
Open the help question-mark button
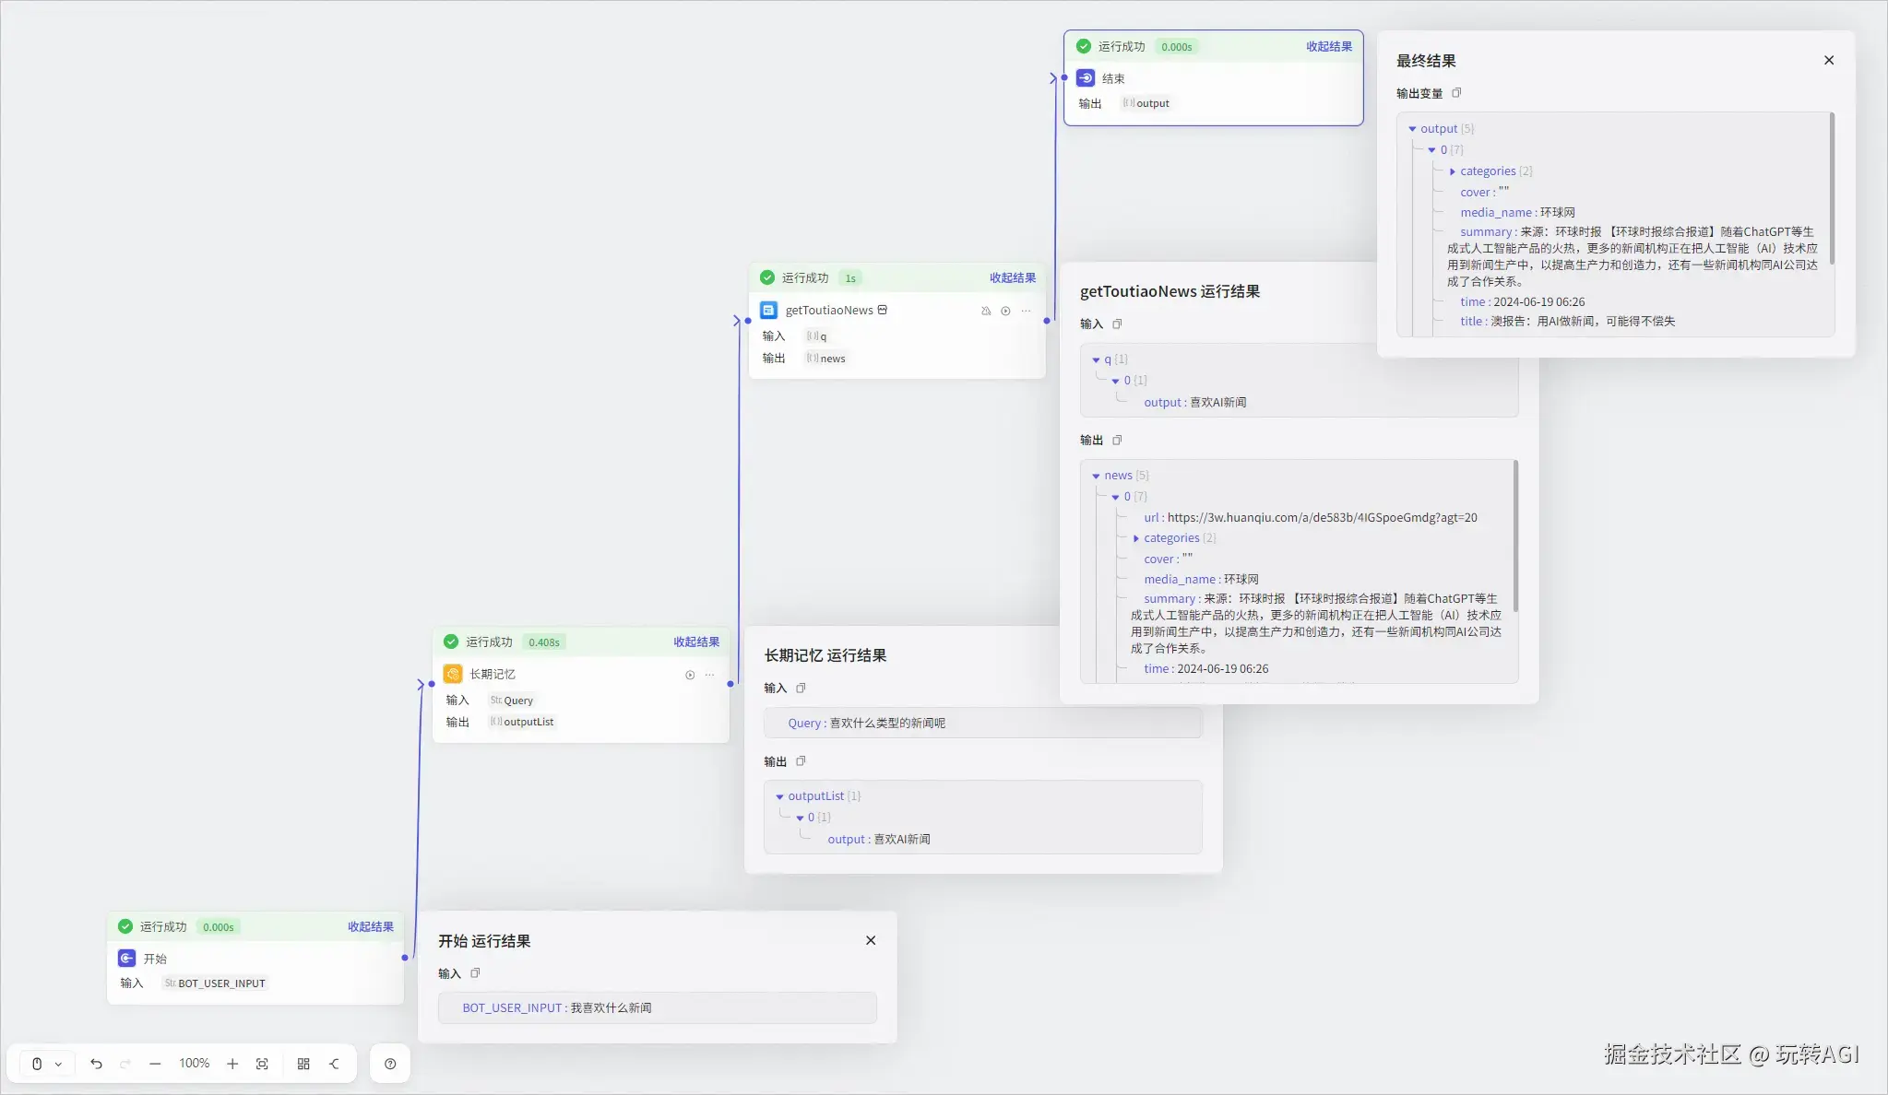pyautogui.click(x=390, y=1064)
